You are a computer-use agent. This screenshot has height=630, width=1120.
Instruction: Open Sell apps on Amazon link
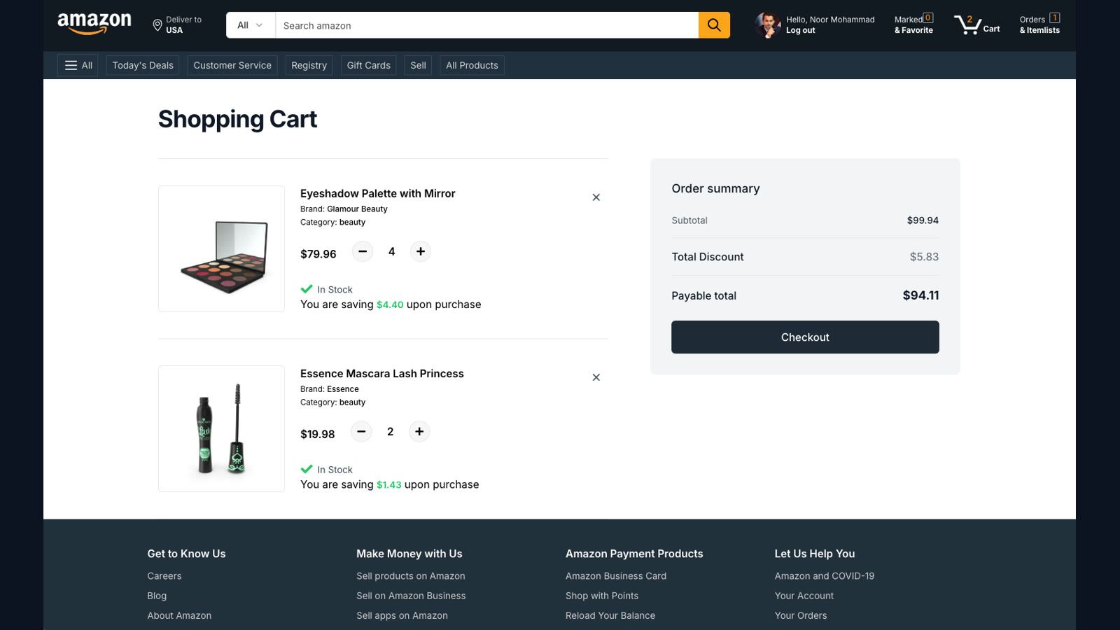[402, 615]
